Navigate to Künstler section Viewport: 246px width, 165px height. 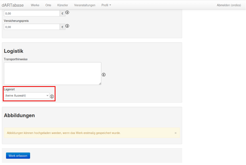[63, 5]
